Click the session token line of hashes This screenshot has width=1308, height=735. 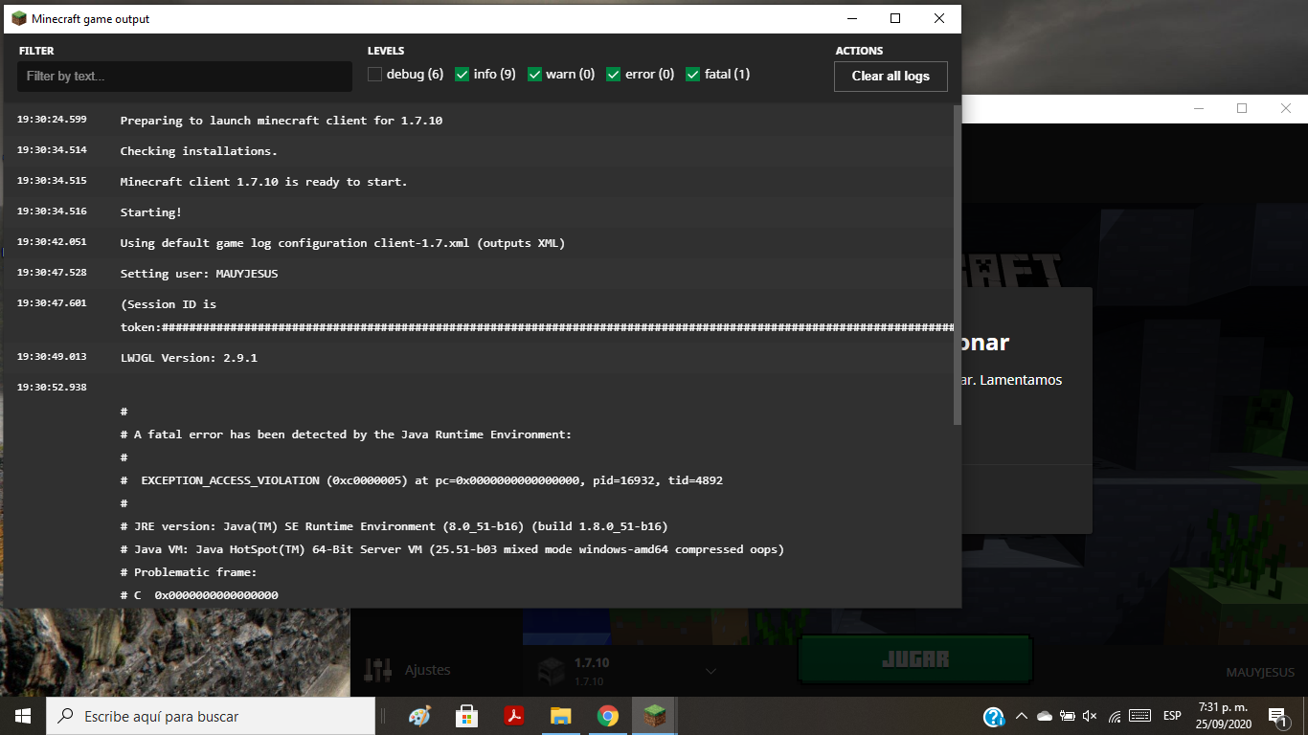coord(537,327)
